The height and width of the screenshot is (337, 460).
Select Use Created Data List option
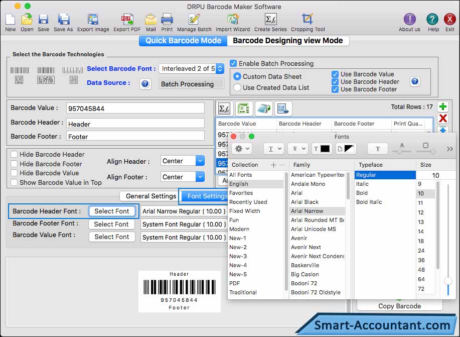[237, 87]
